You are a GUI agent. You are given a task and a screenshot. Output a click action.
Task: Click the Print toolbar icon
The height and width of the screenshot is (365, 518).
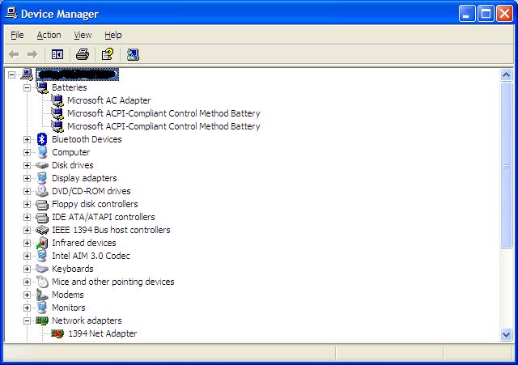(83, 54)
